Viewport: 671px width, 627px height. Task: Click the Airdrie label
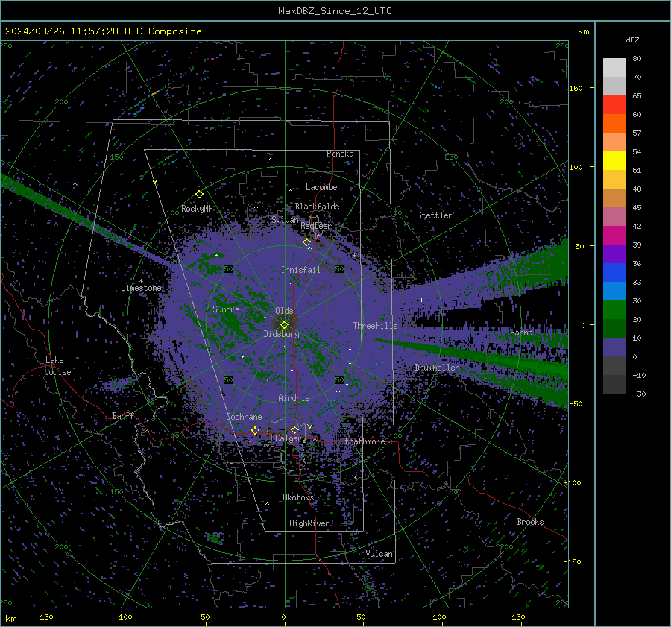pyautogui.click(x=294, y=398)
